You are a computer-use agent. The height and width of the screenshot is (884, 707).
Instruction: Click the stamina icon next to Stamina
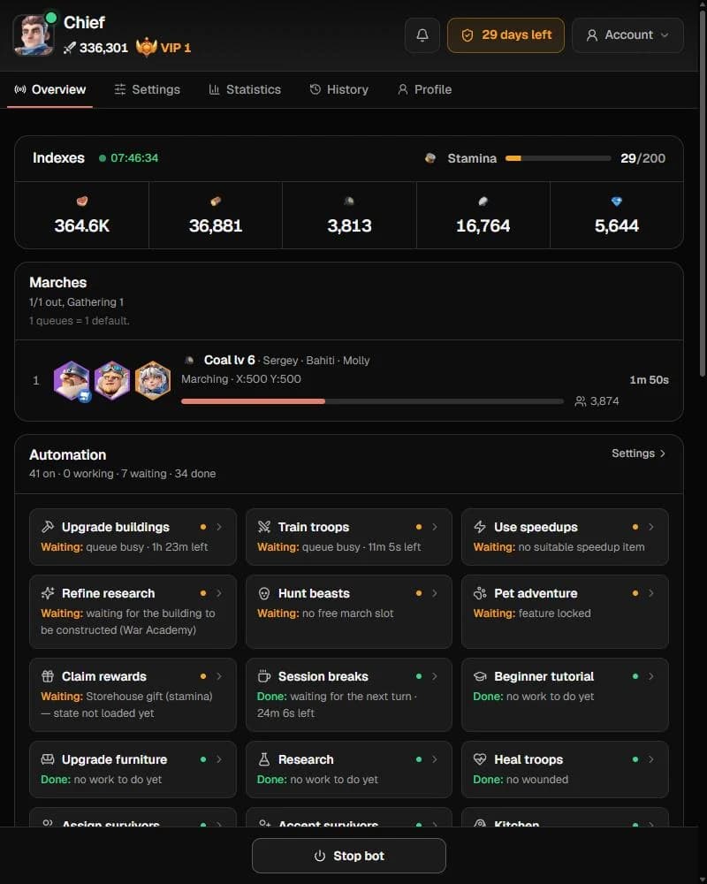click(x=430, y=158)
